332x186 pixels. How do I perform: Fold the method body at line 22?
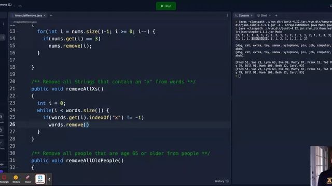[18, 96]
